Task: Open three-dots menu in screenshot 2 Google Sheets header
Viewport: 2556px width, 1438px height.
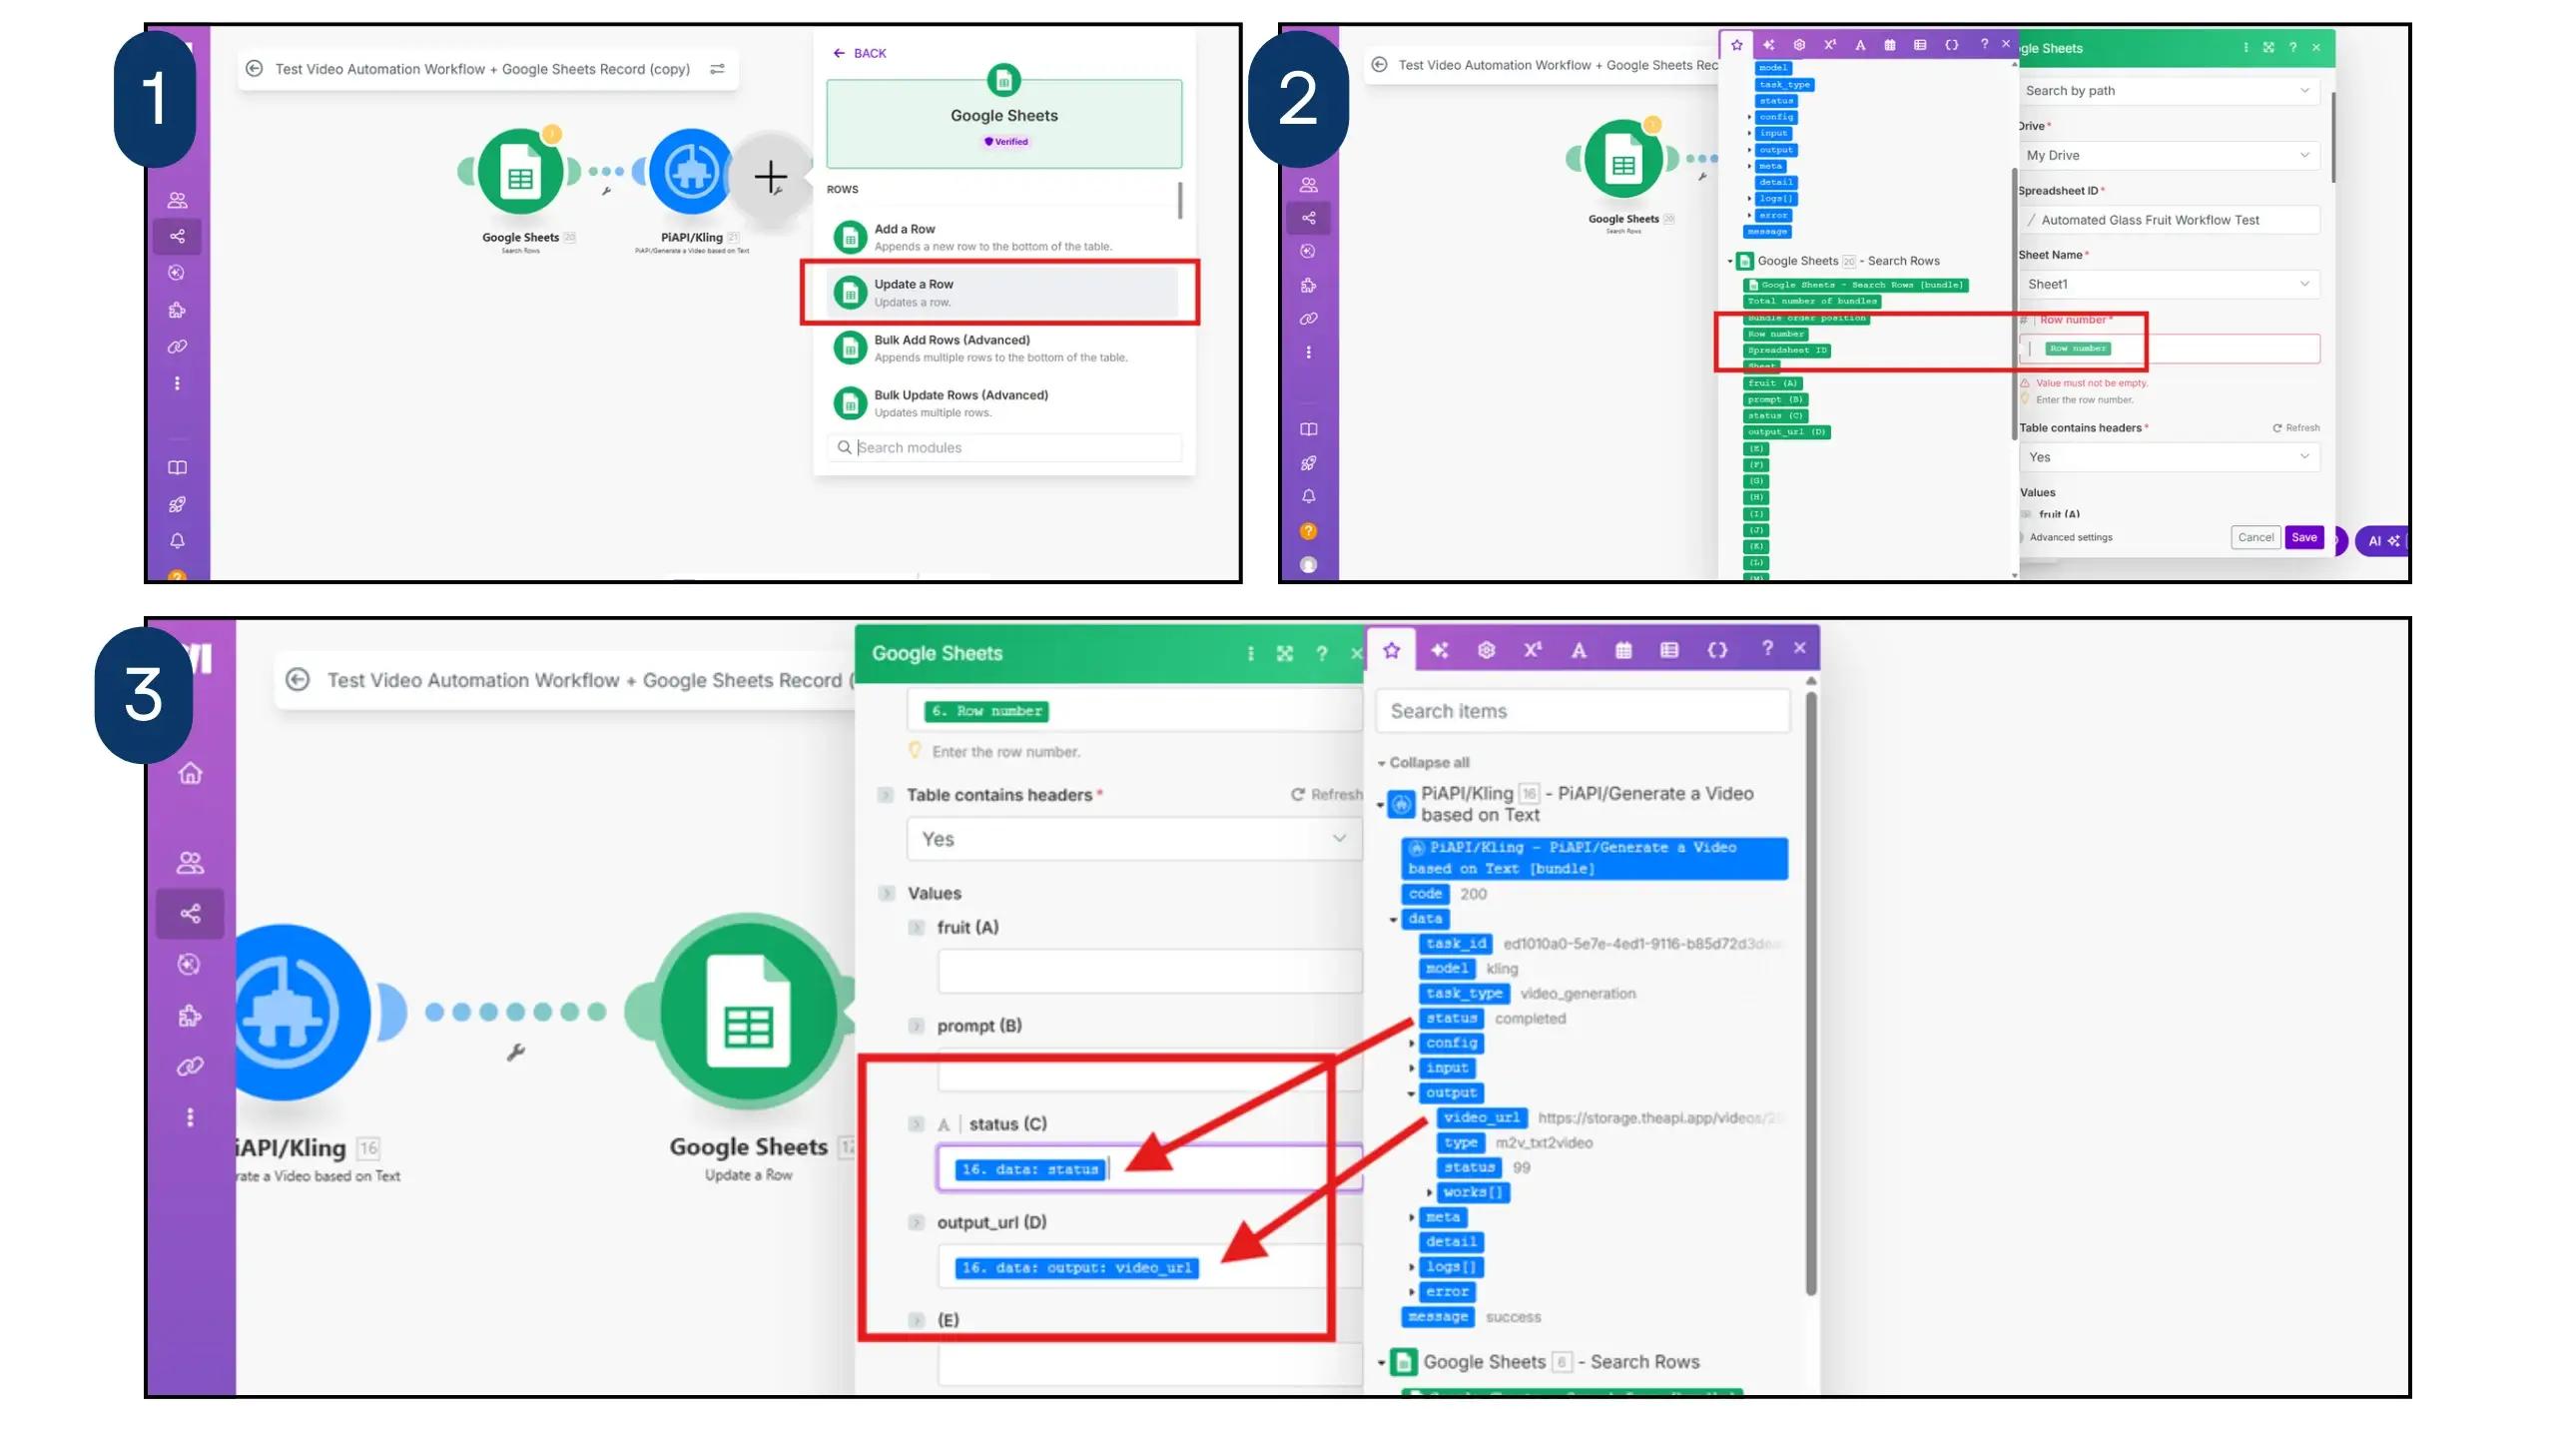Action: (x=2245, y=48)
